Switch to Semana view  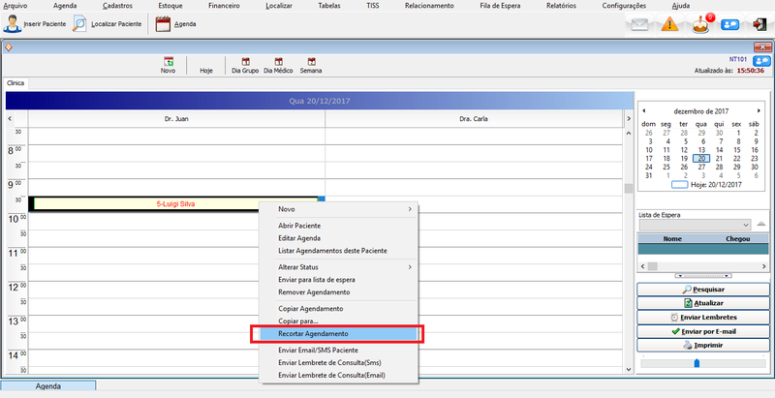click(x=311, y=65)
